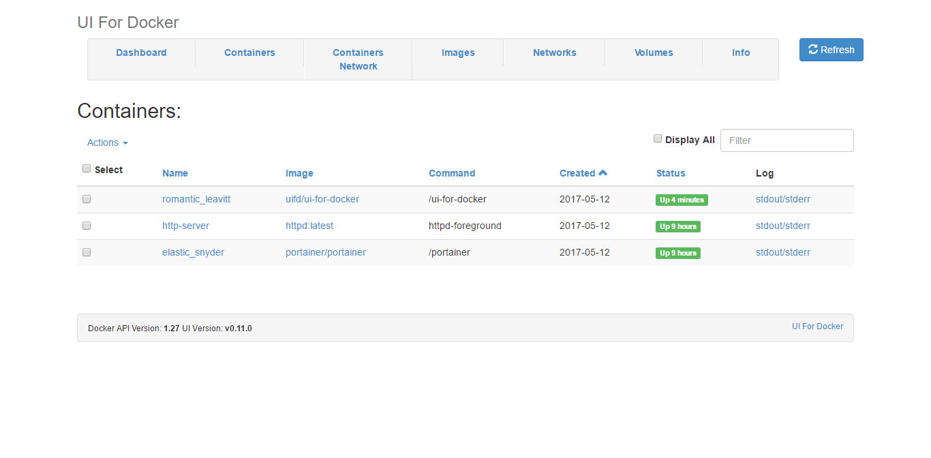View stdout/stderr logs for http-server

tap(782, 226)
